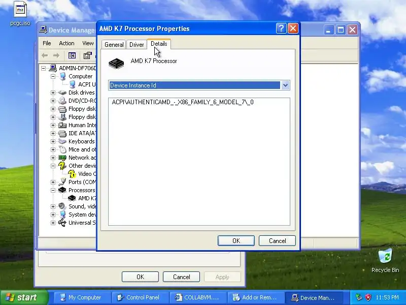Collapse the Computer tree node
The width and height of the screenshot is (406, 305).
(53, 76)
